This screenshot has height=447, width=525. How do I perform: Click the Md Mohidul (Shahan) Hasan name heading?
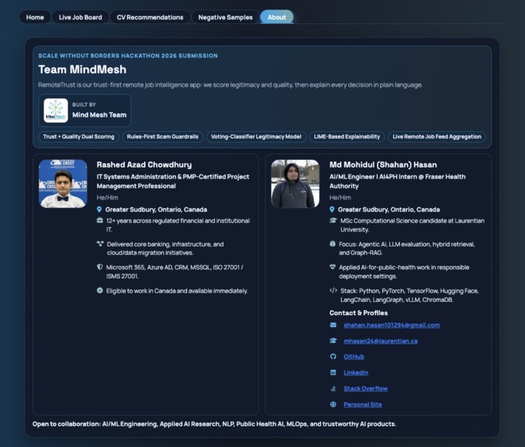(383, 165)
